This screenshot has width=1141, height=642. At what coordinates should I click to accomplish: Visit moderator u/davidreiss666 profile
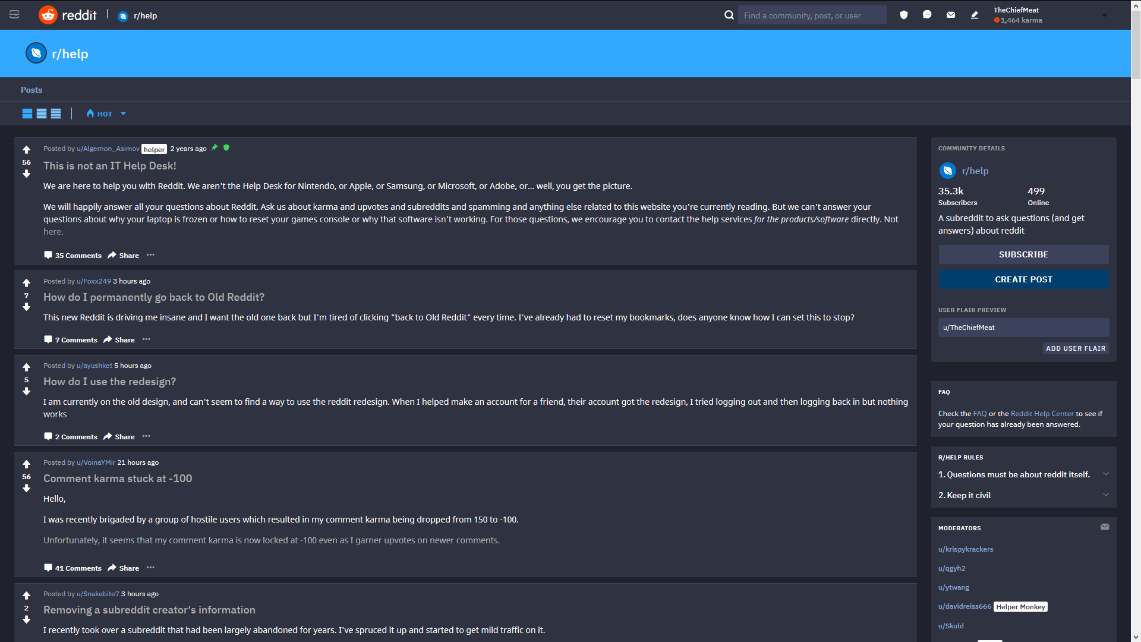click(965, 606)
